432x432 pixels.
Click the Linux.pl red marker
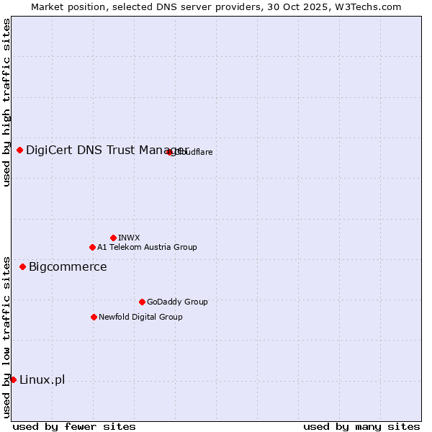pos(13,379)
